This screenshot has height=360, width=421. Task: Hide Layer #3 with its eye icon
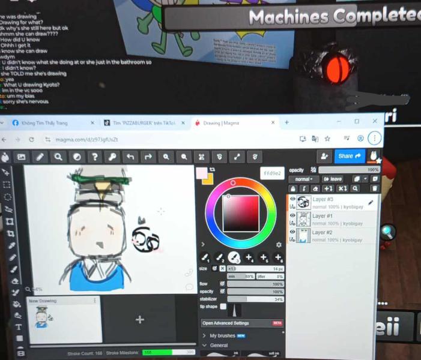click(x=292, y=199)
